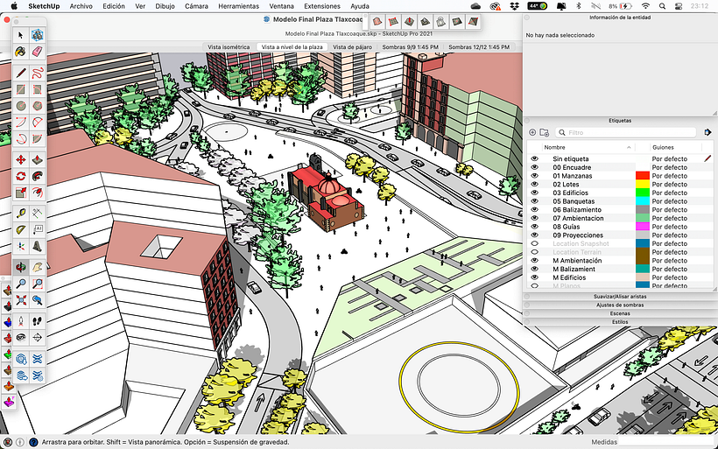Toggle visibility of 00 Encuadre tag
The width and height of the screenshot is (718, 449).
pyautogui.click(x=534, y=167)
